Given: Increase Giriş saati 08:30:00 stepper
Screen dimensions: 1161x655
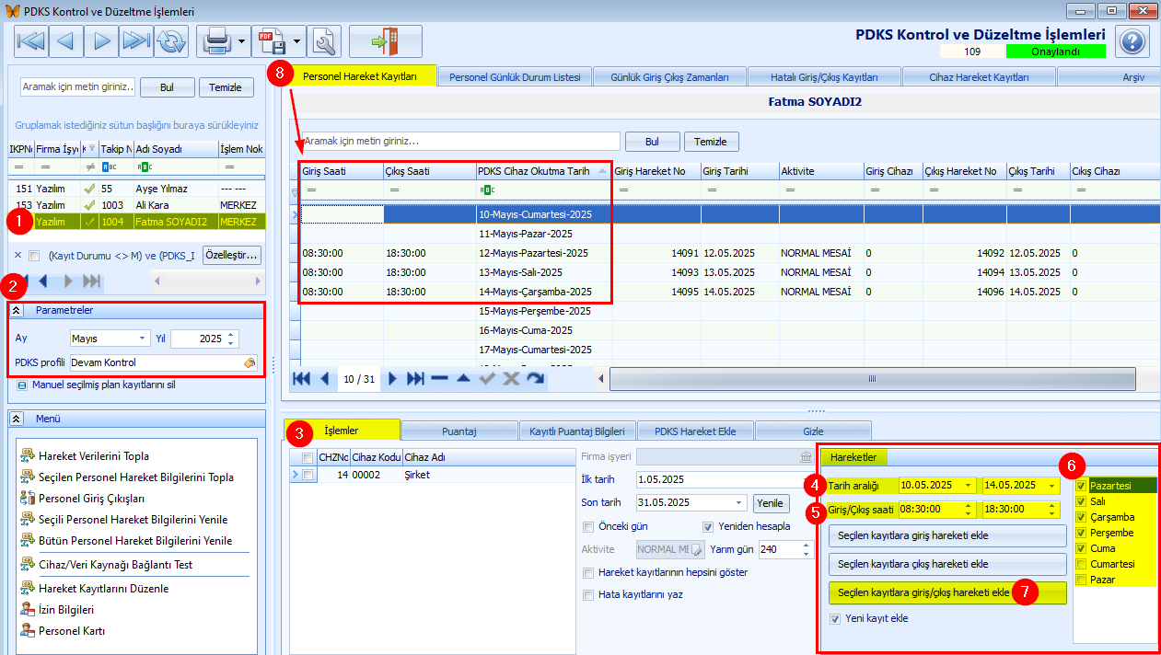Looking at the screenshot, I should pos(968,506).
